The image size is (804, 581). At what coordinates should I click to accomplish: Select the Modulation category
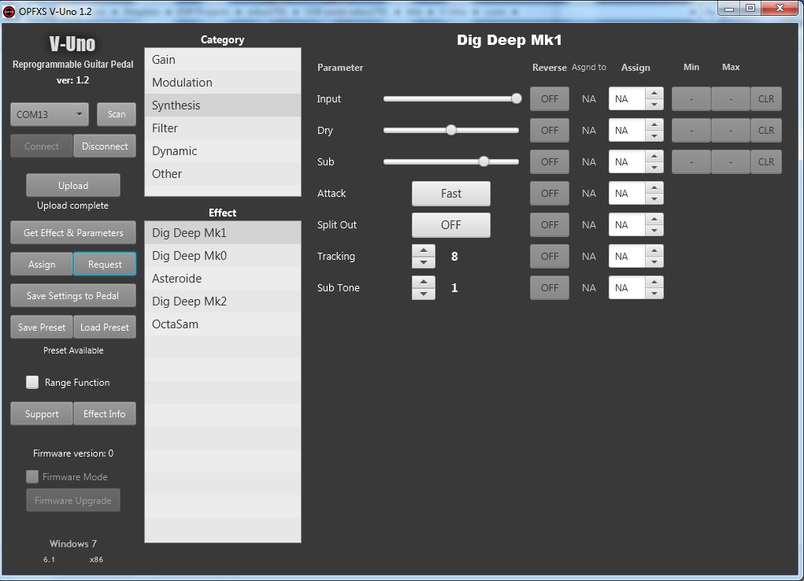[x=223, y=83]
